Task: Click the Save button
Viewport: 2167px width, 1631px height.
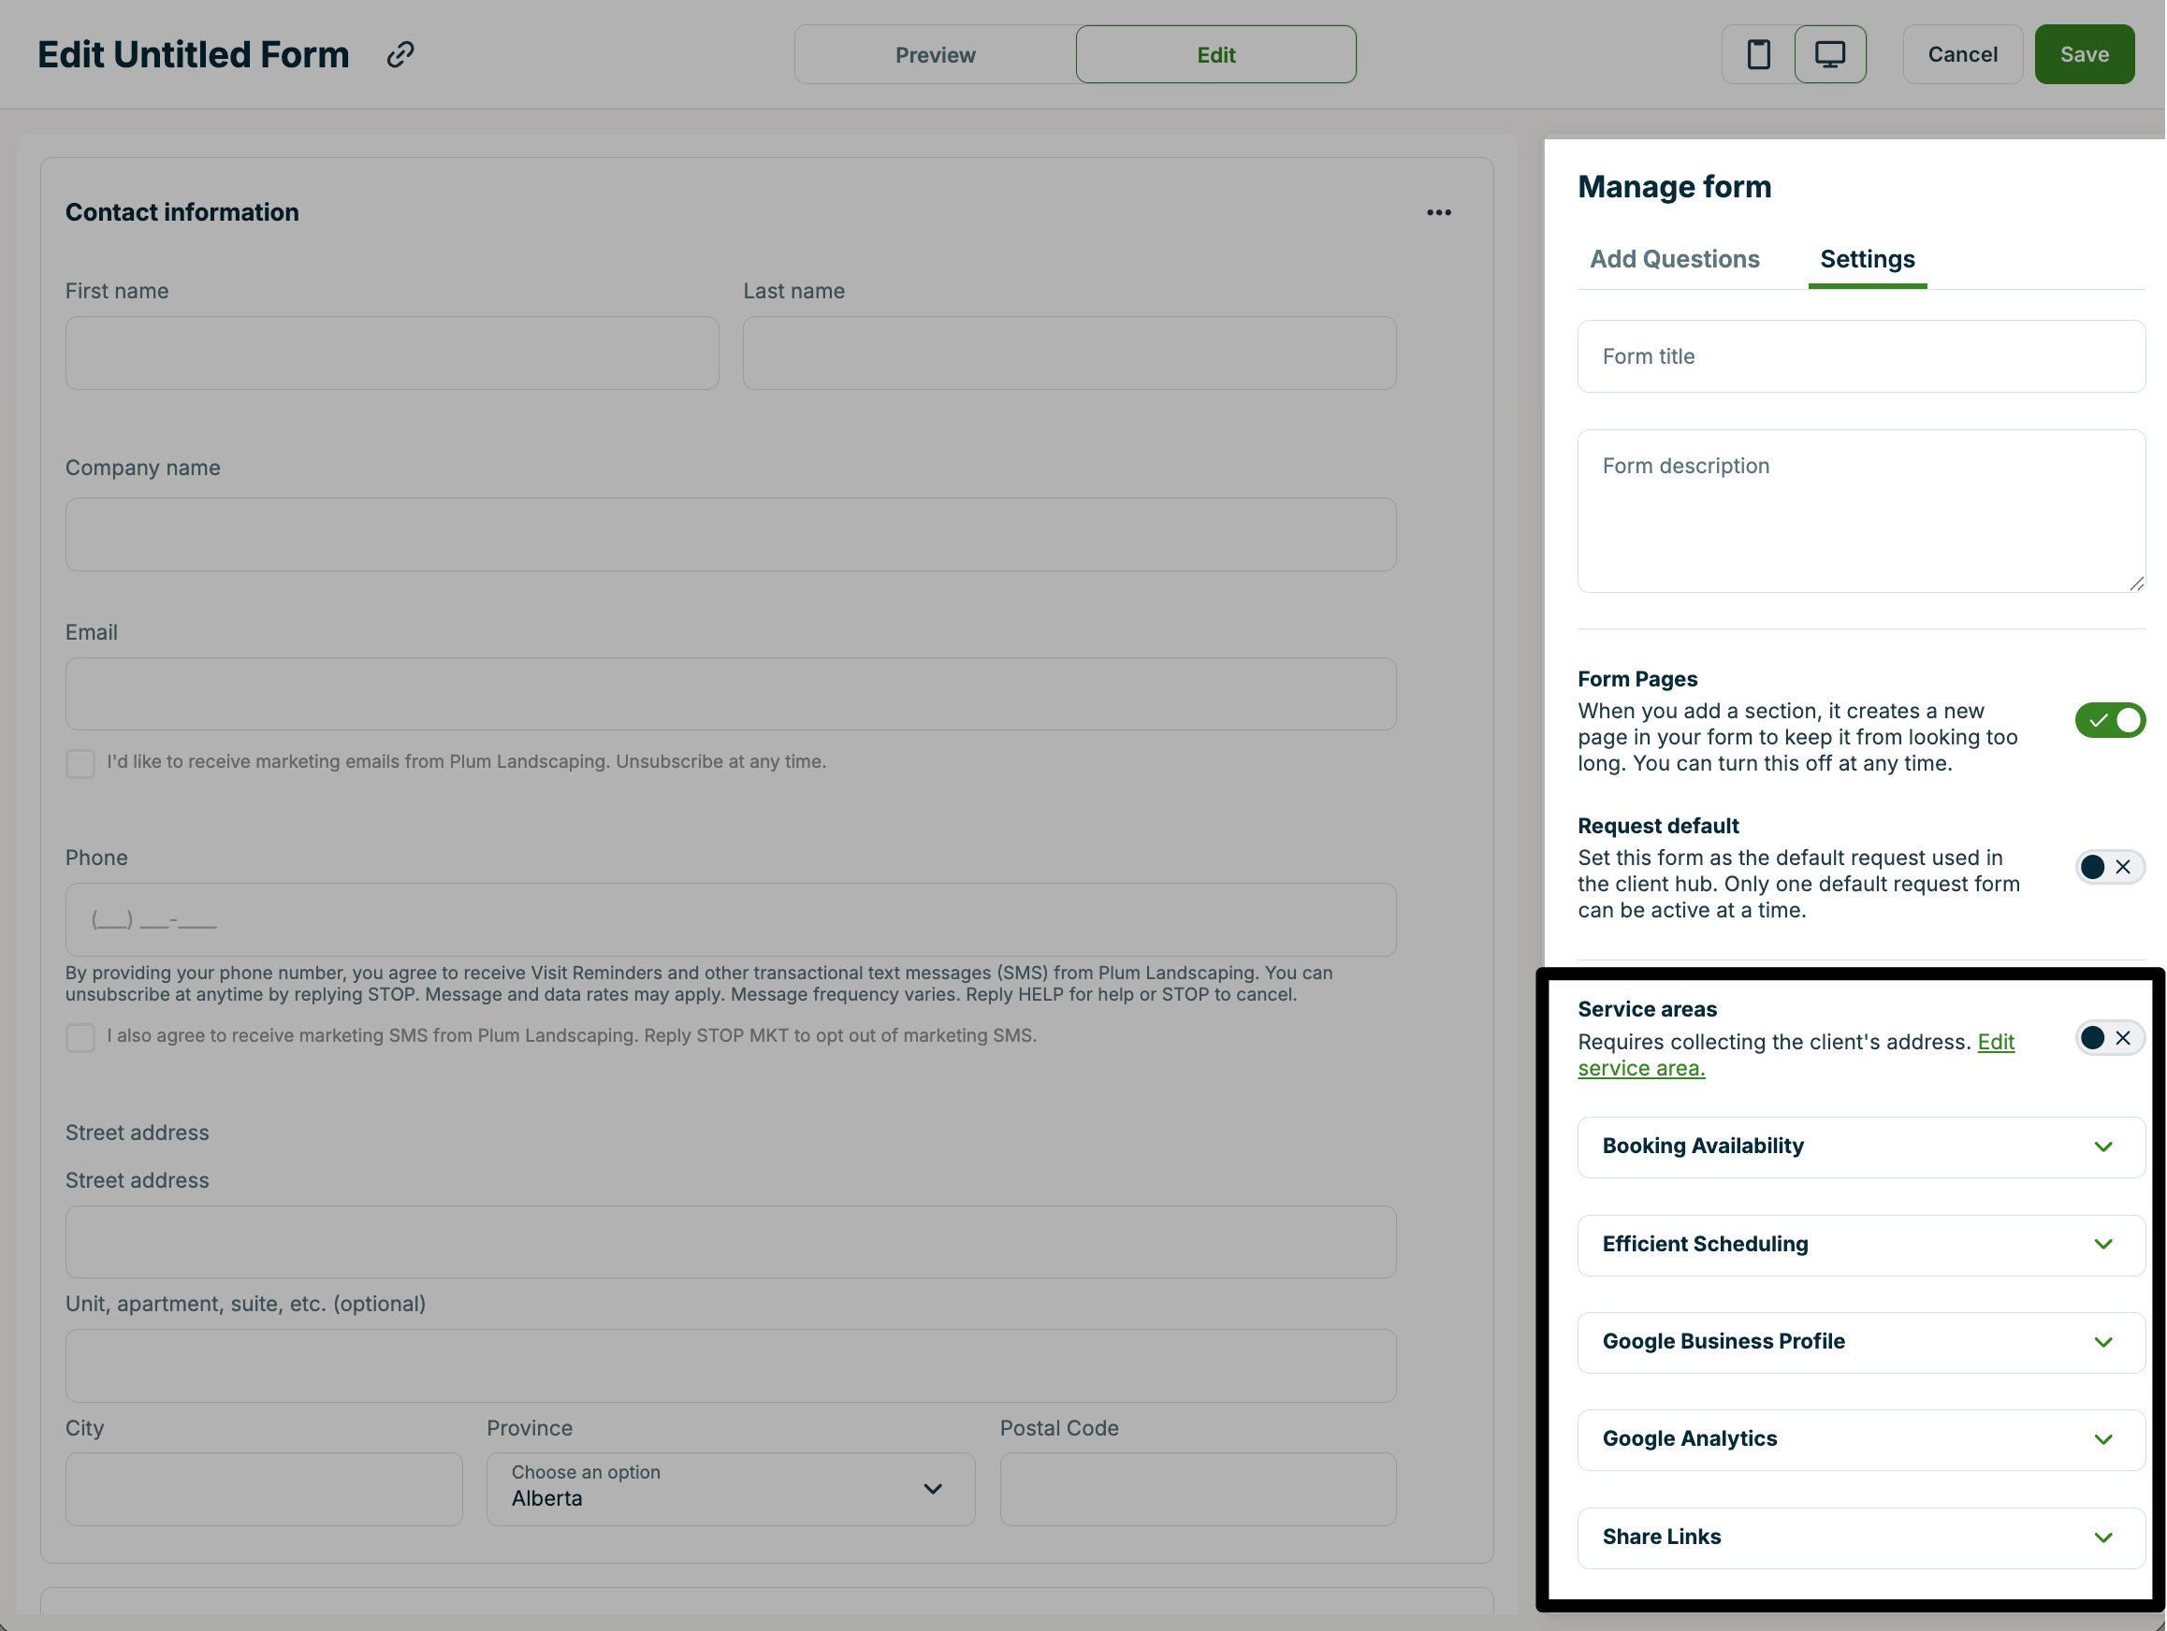Action: 2083,55
